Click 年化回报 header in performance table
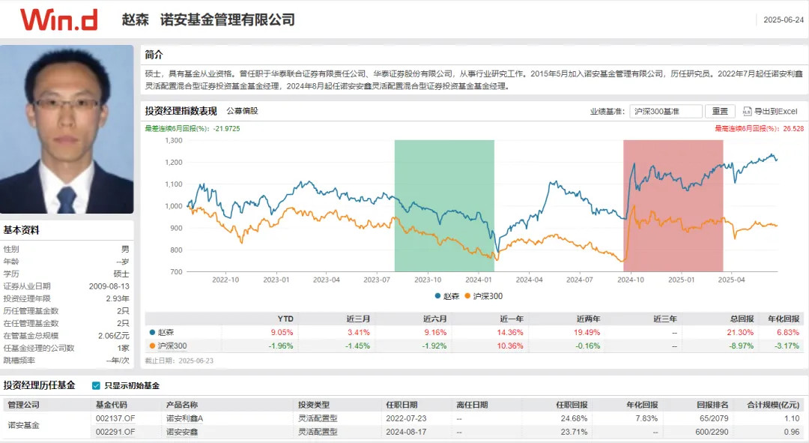The height and width of the screenshot is (443, 809). tap(784, 319)
